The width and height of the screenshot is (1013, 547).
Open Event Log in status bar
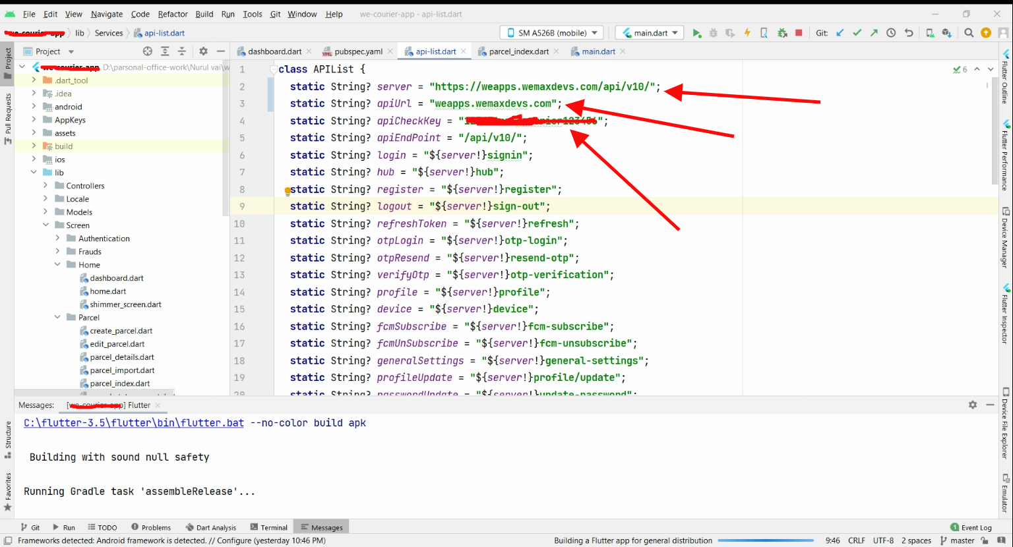pos(971,527)
